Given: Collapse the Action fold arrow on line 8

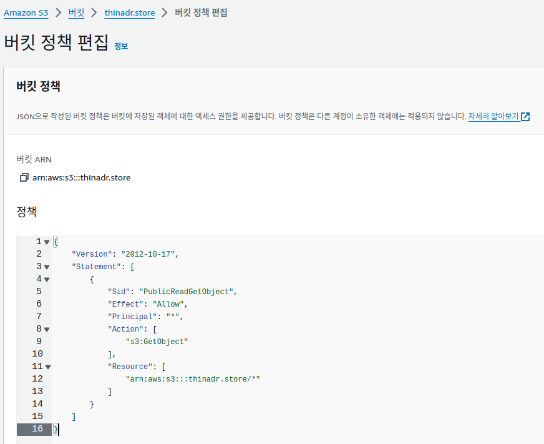Looking at the screenshot, I should click(47, 329).
